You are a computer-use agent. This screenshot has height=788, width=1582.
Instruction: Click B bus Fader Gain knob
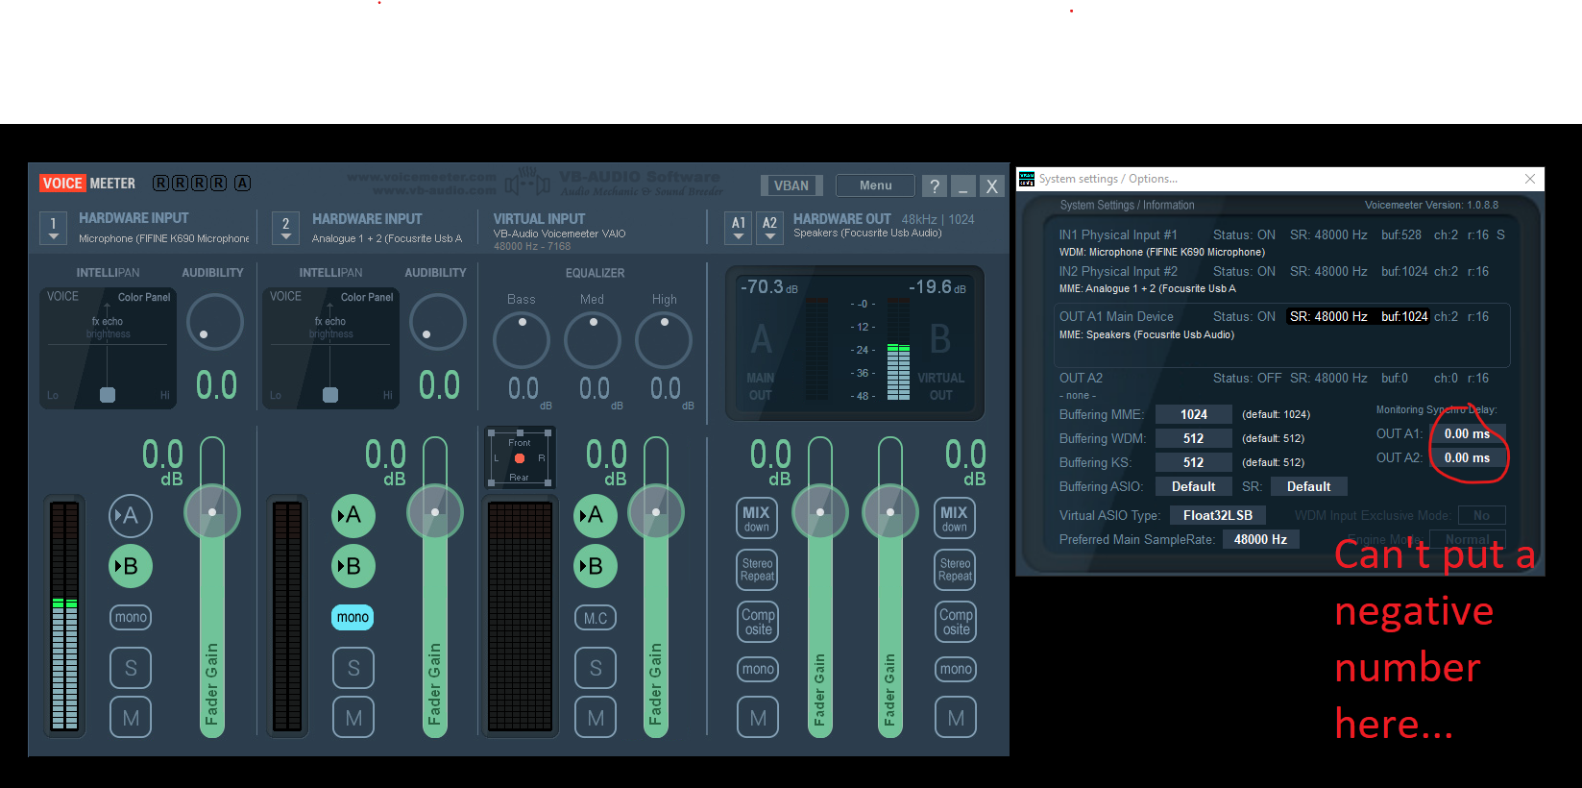pyautogui.click(x=890, y=512)
